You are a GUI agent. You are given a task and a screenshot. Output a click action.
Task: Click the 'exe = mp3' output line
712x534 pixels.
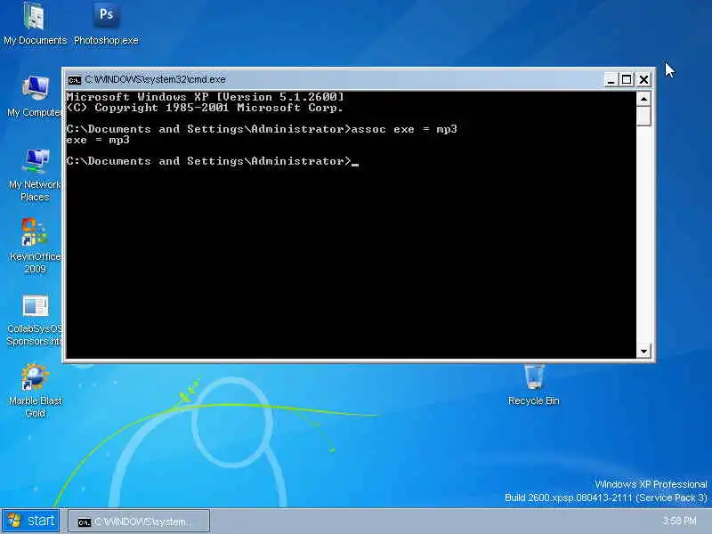[x=98, y=140]
